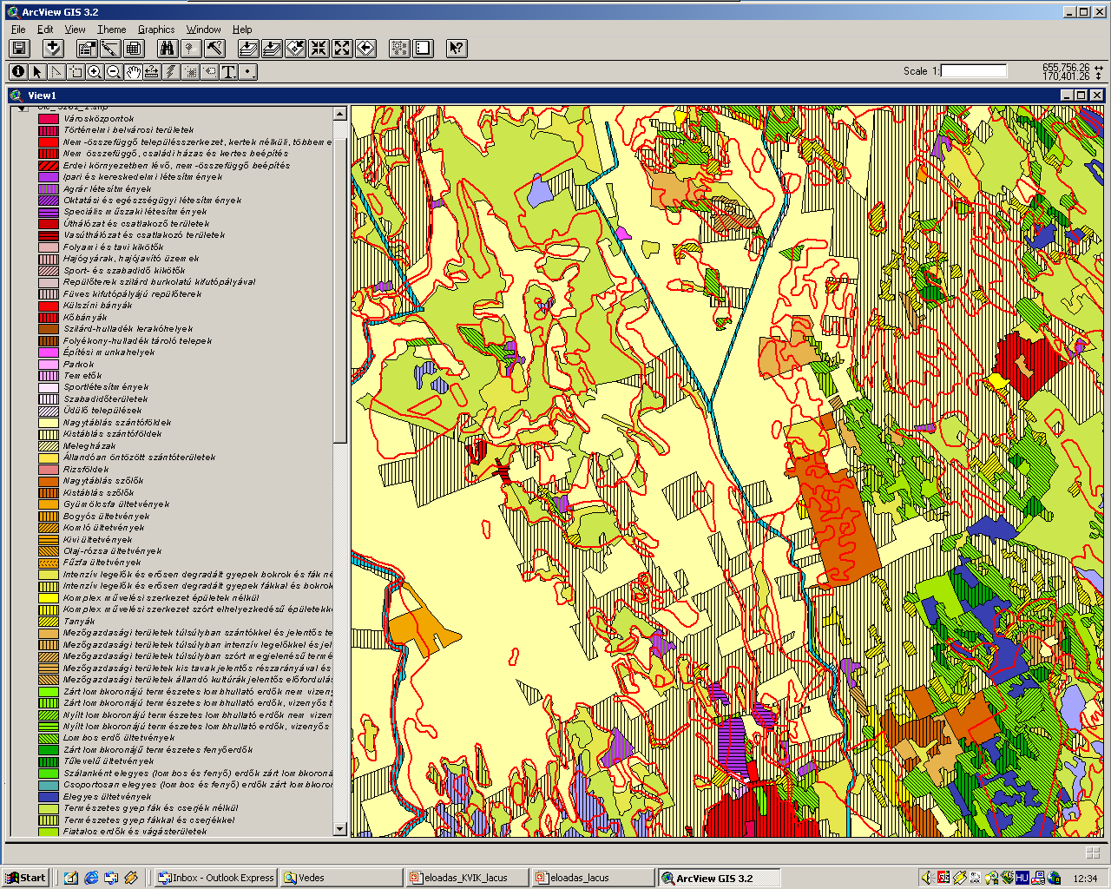Open the Graphics menu
The height and width of the screenshot is (889, 1111).
(156, 30)
